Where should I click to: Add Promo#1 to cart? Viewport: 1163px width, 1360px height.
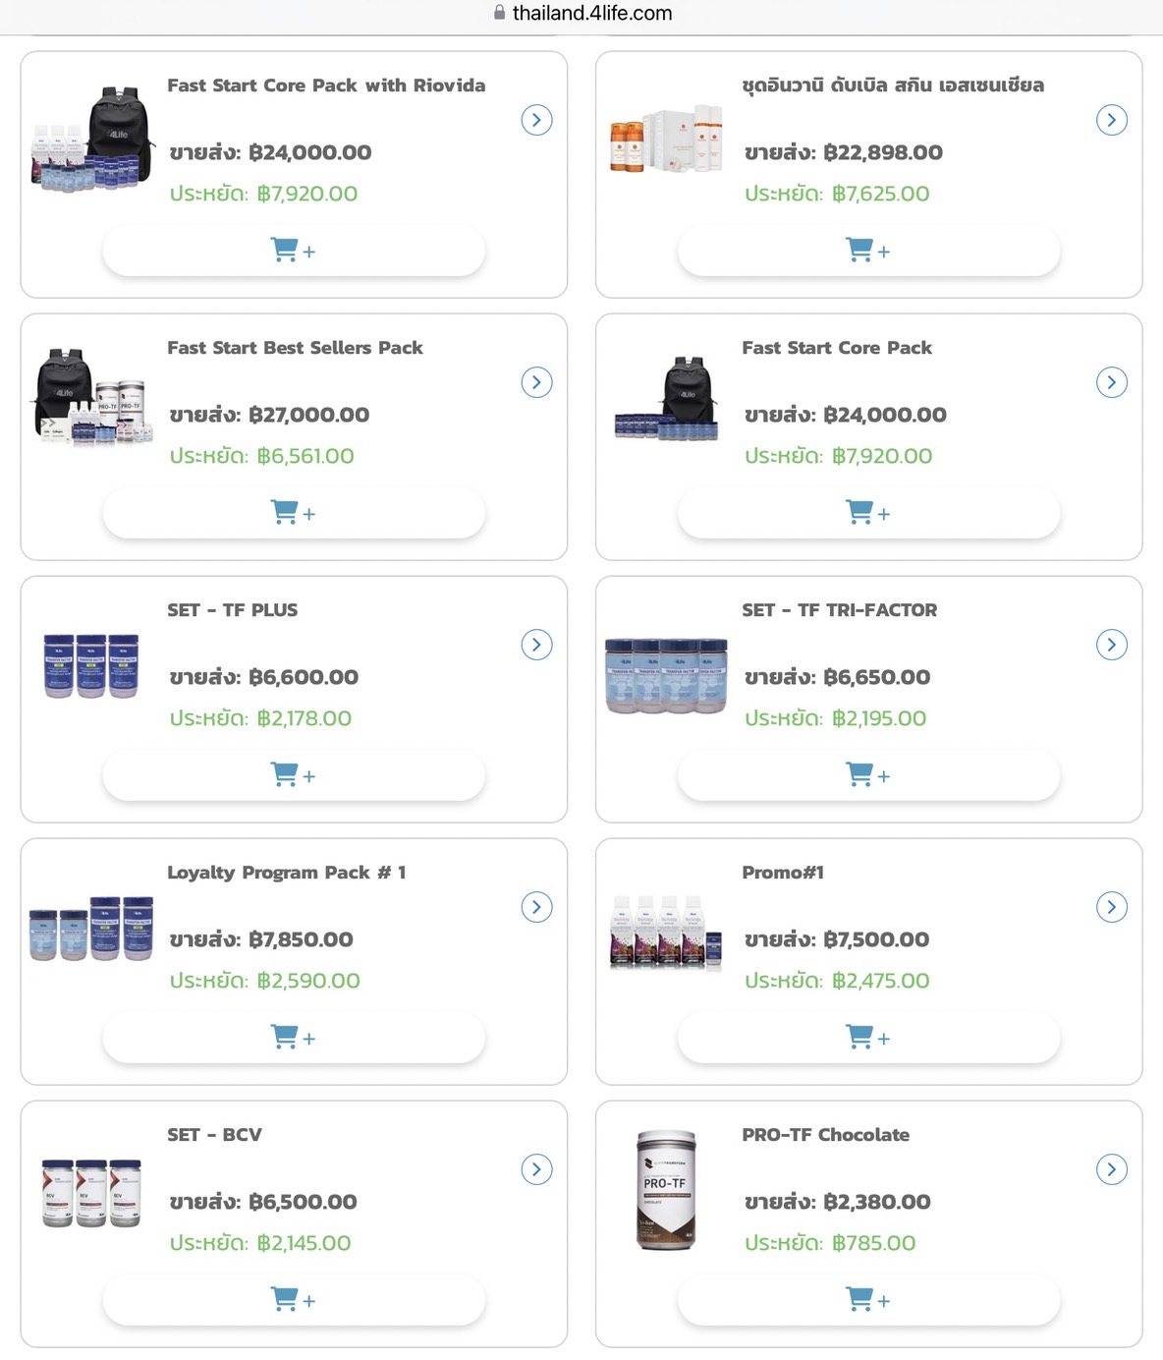868,1038
